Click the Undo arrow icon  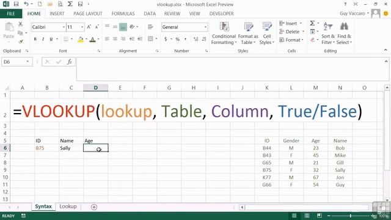pyautogui.click(x=26, y=4)
